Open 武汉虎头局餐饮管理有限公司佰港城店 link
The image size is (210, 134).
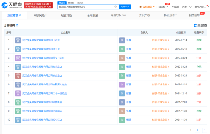(42, 111)
